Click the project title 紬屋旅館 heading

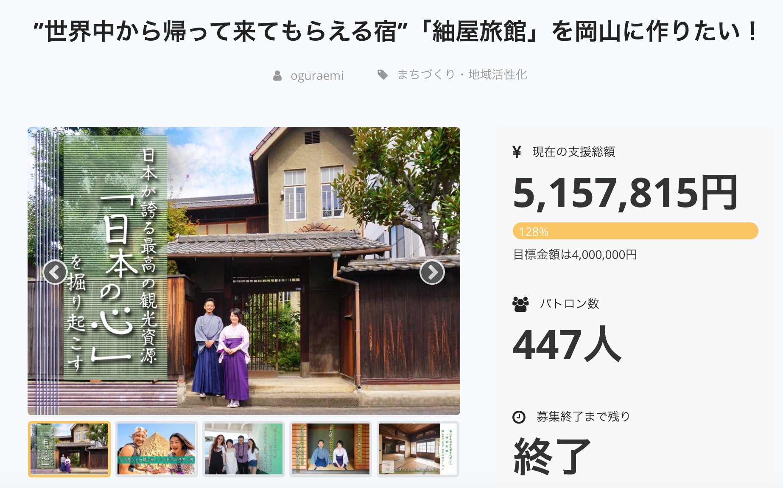tap(395, 31)
